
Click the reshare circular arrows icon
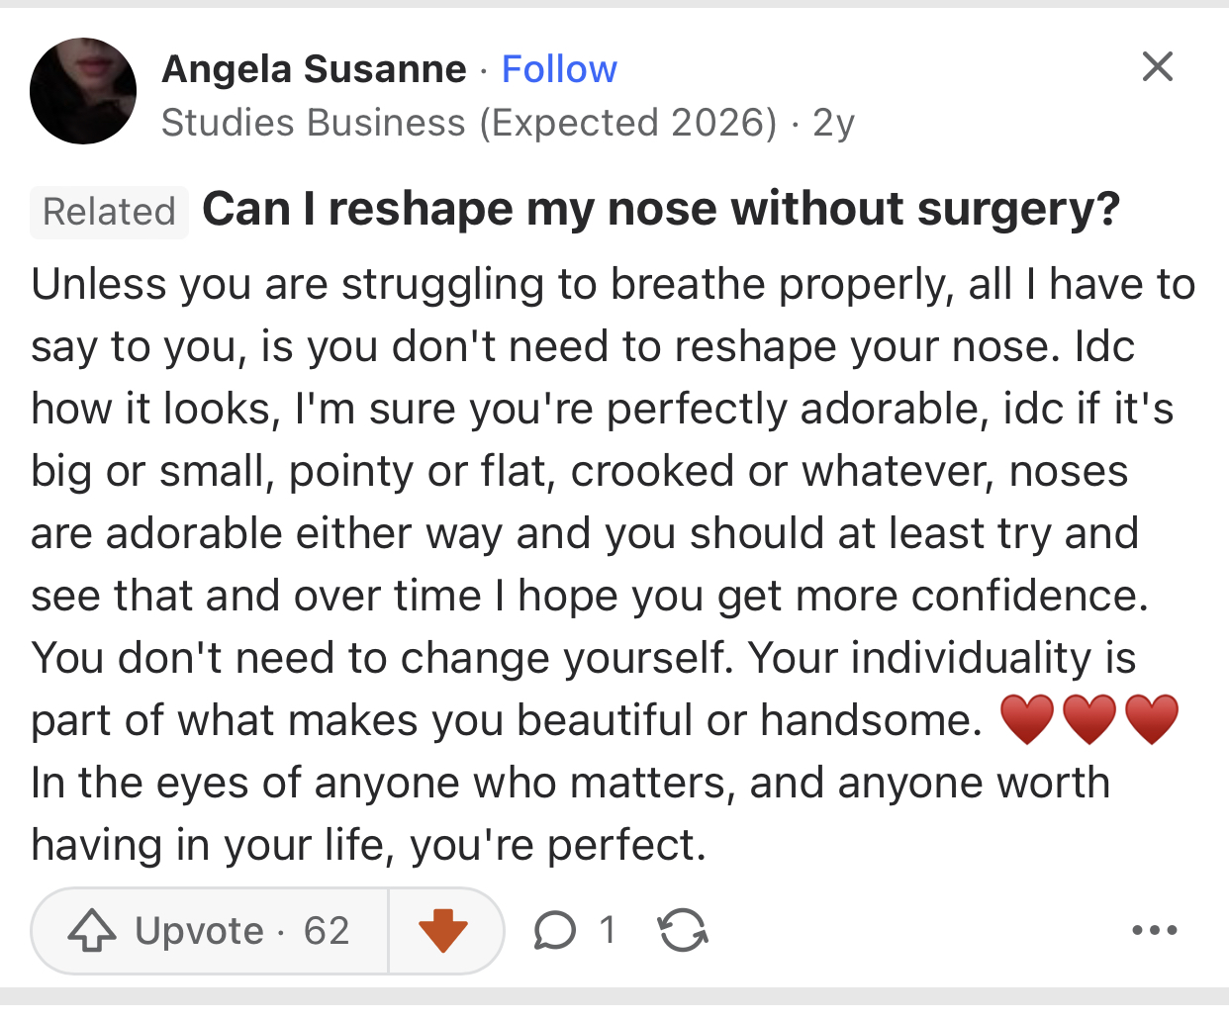pos(683,930)
